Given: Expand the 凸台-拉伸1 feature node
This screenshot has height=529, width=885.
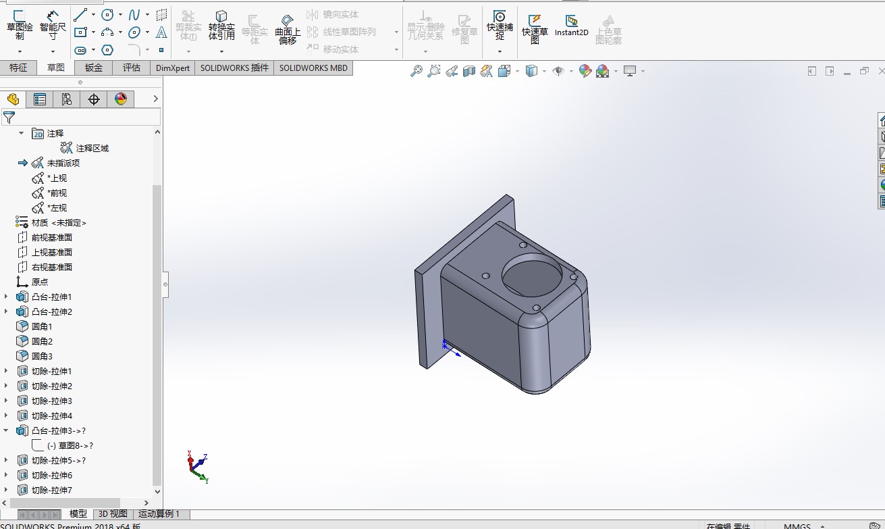Looking at the screenshot, I should pyautogui.click(x=7, y=297).
